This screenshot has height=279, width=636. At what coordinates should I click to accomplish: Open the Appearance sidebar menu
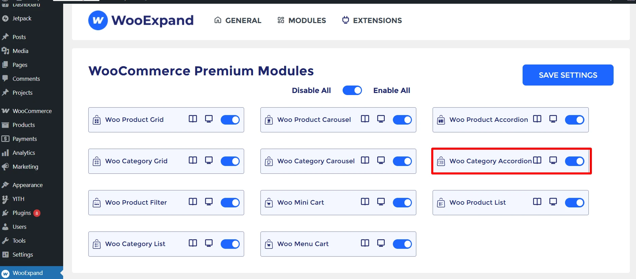(28, 185)
